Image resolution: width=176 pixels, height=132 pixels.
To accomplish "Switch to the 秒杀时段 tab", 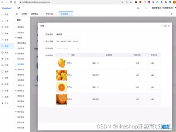I will tap(49, 14).
